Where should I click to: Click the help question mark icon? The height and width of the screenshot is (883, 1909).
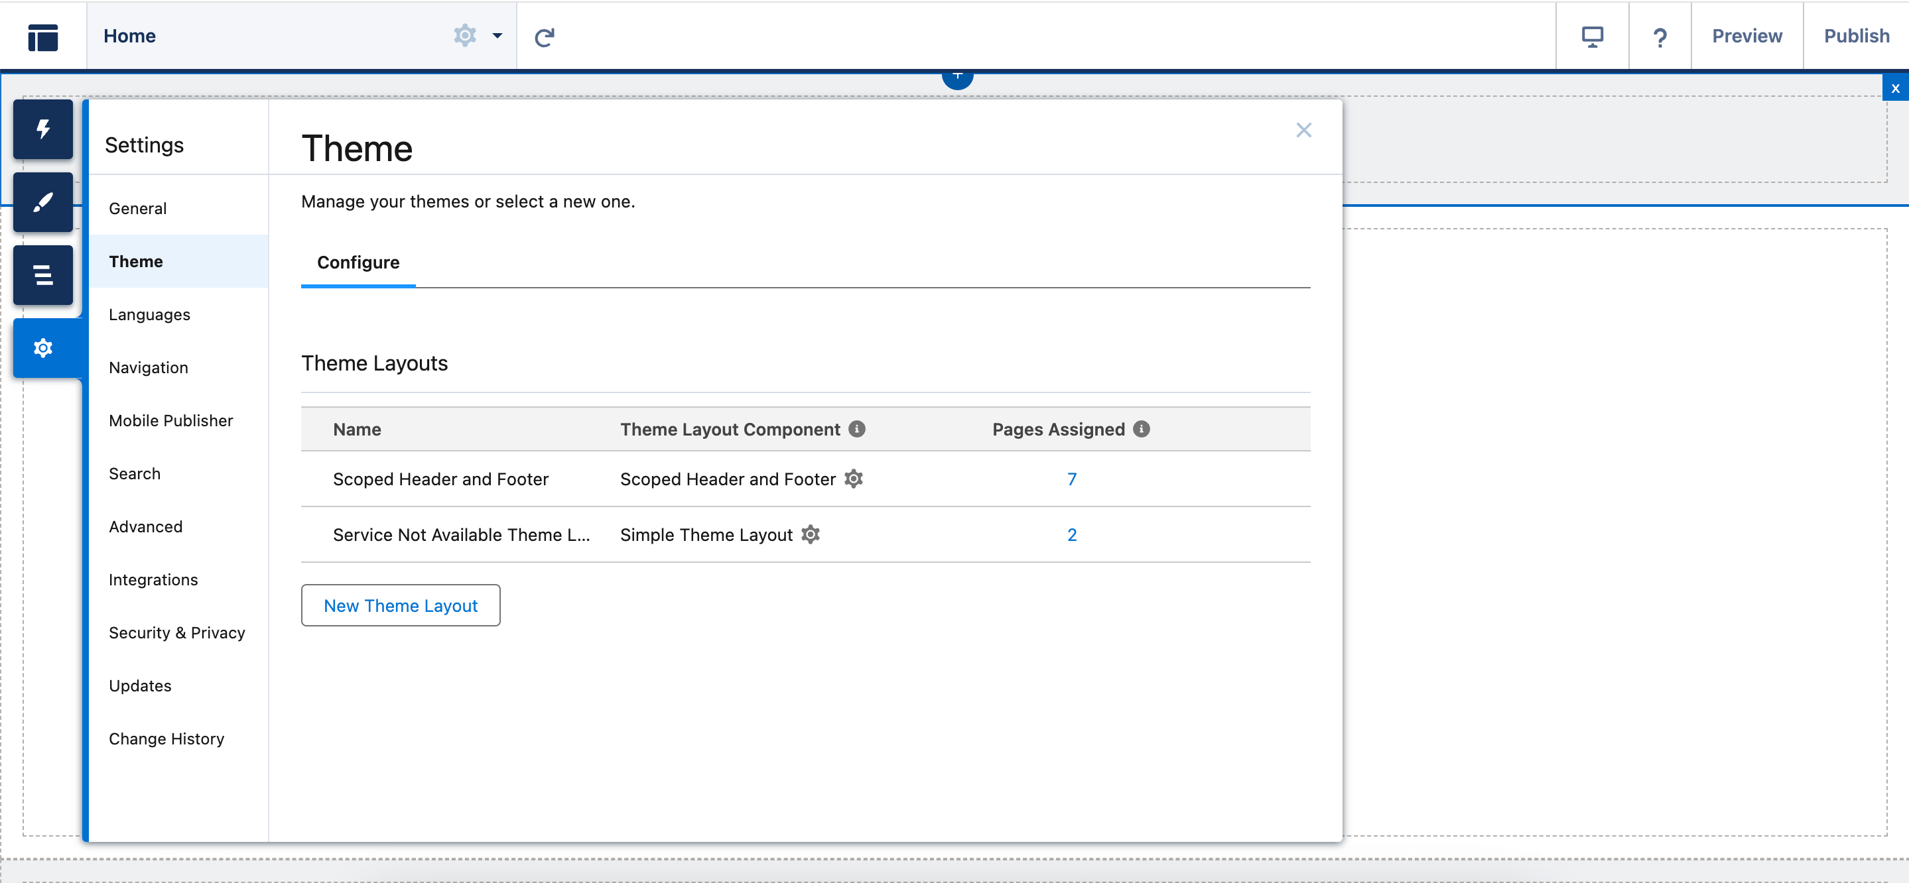click(x=1660, y=35)
